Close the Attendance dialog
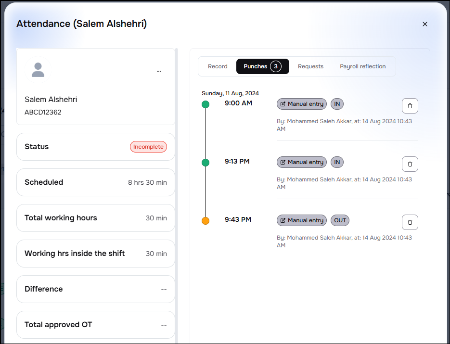The height and width of the screenshot is (344, 450). [x=424, y=24]
